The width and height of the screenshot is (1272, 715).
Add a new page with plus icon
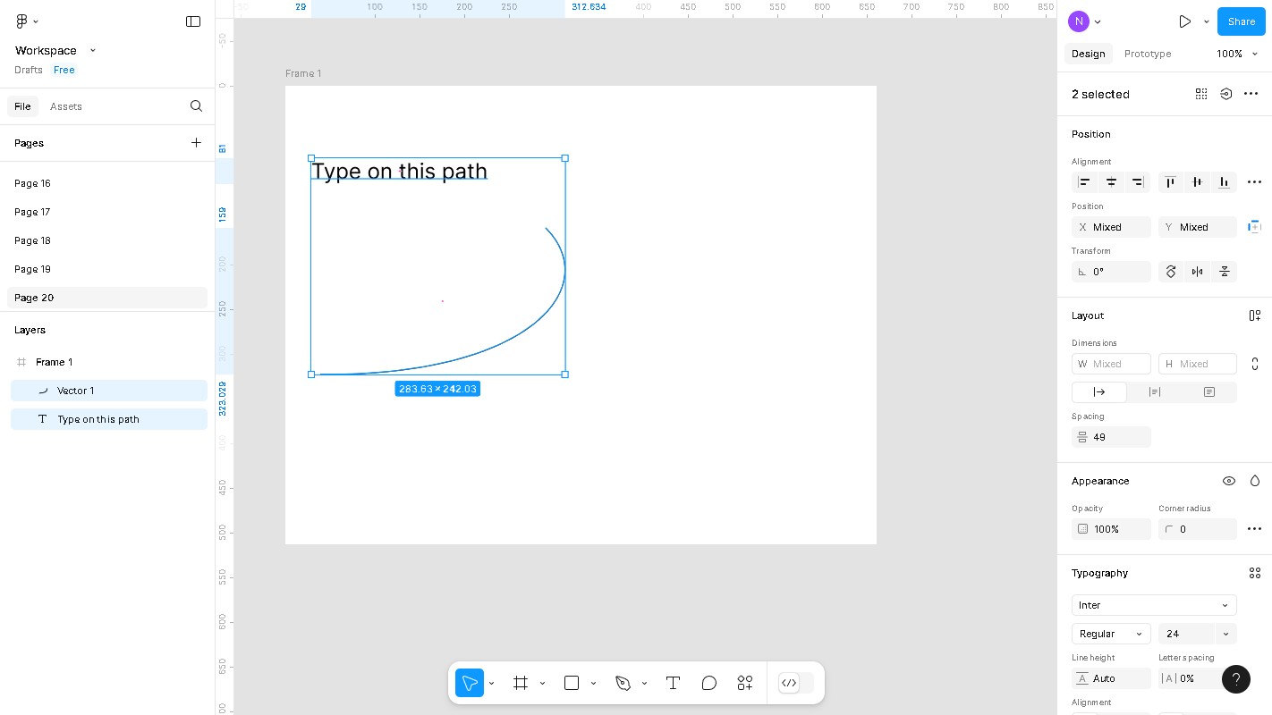pyautogui.click(x=196, y=143)
